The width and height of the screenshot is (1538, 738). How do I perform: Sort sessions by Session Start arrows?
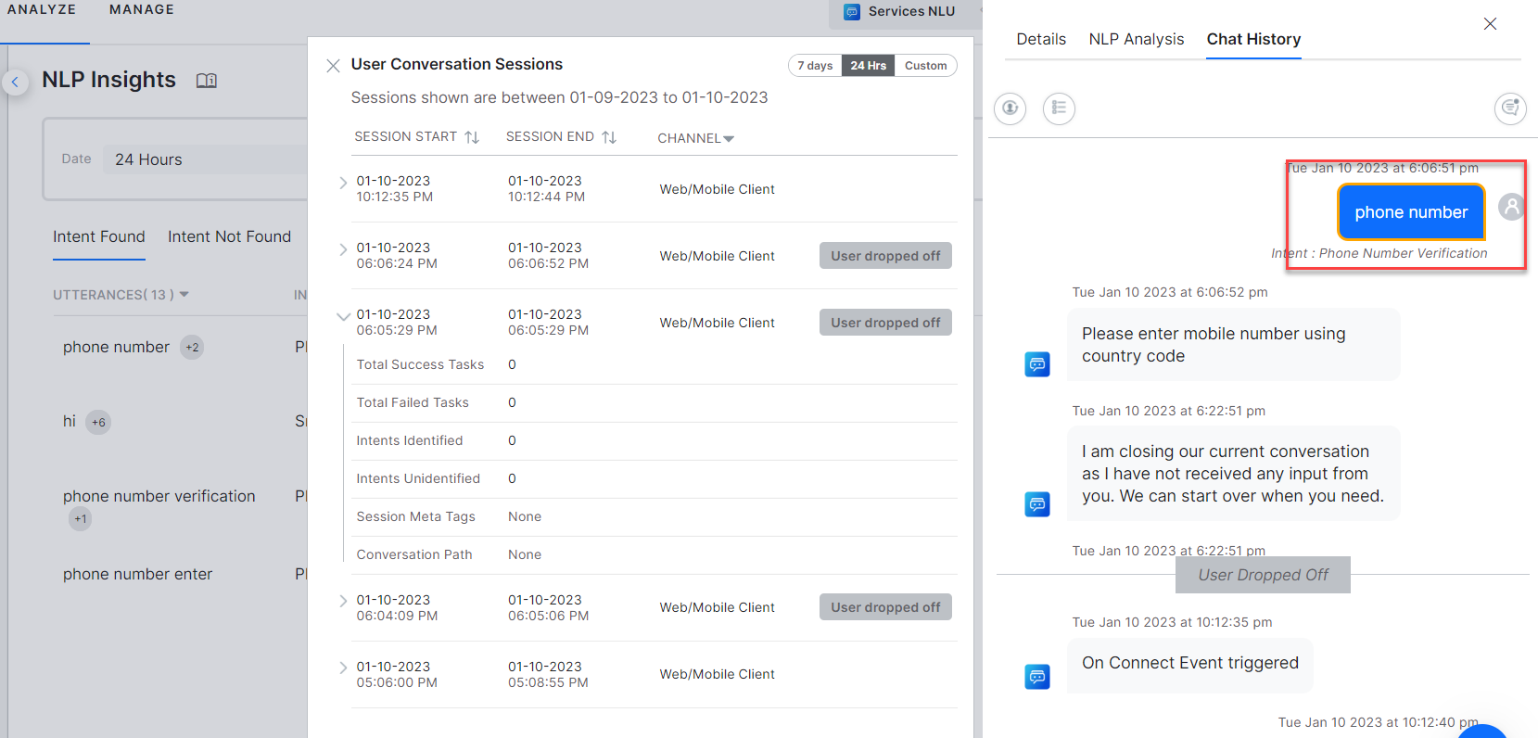[x=472, y=137]
